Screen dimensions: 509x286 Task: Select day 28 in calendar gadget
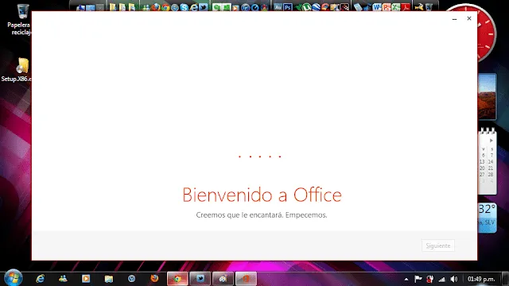pos(491,175)
